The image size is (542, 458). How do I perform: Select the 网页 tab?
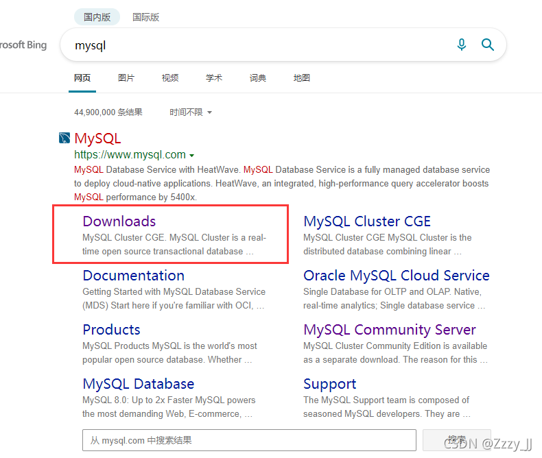[x=82, y=77]
